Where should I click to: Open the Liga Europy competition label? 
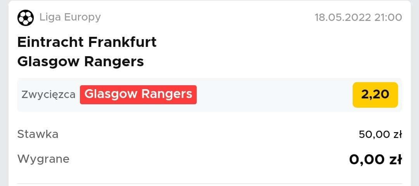point(70,17)
